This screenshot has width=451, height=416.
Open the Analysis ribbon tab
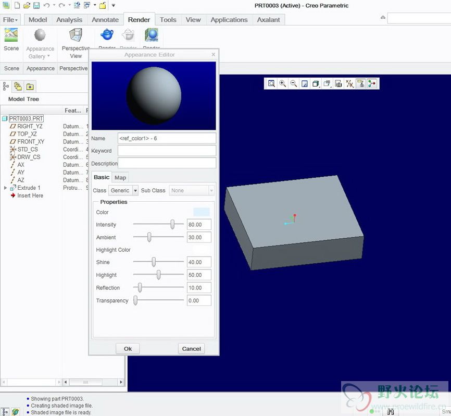(69, 20)
